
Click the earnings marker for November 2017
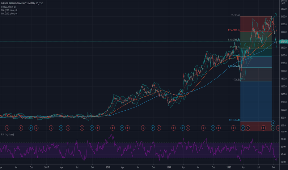(98, 128)
